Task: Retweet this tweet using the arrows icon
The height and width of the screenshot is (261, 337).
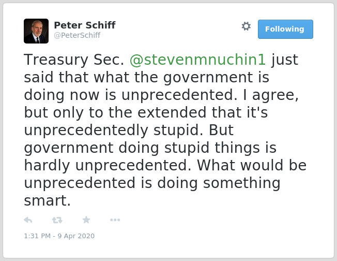Action: [57, 220]
